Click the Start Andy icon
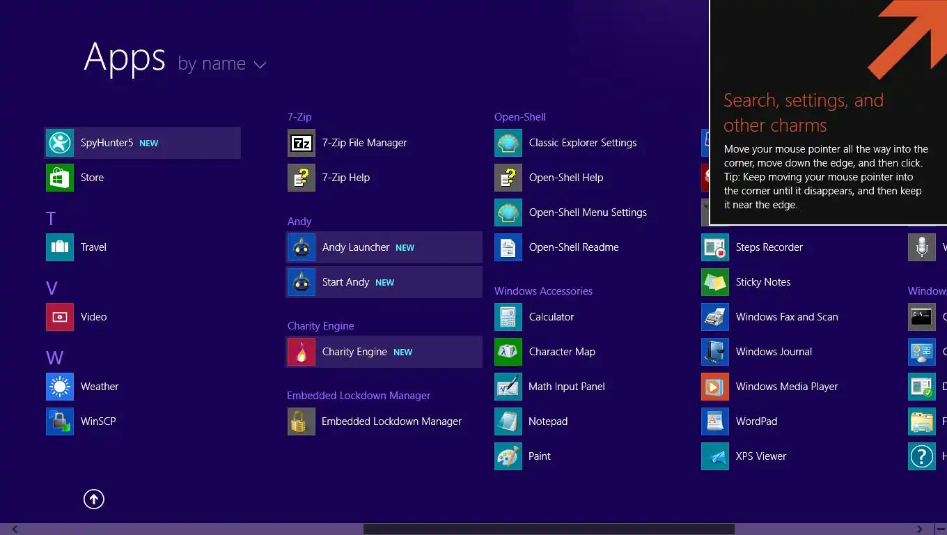 pyautogui.click(x=302, y=282)
